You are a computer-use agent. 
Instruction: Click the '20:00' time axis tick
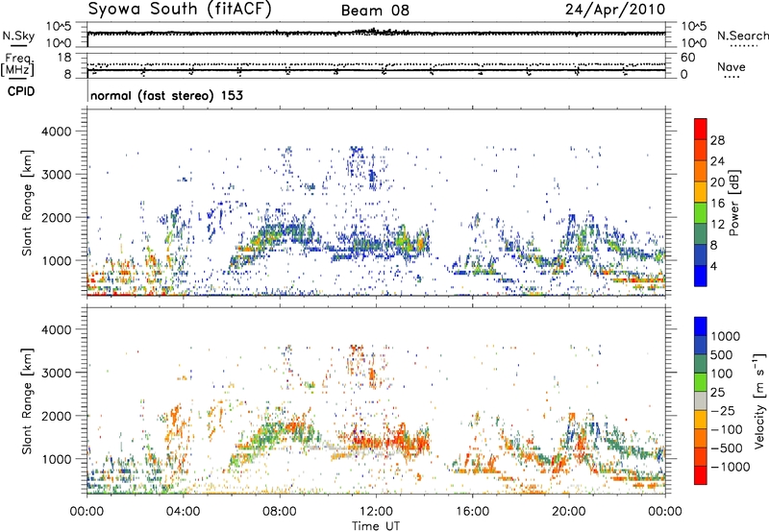(569, 512)
